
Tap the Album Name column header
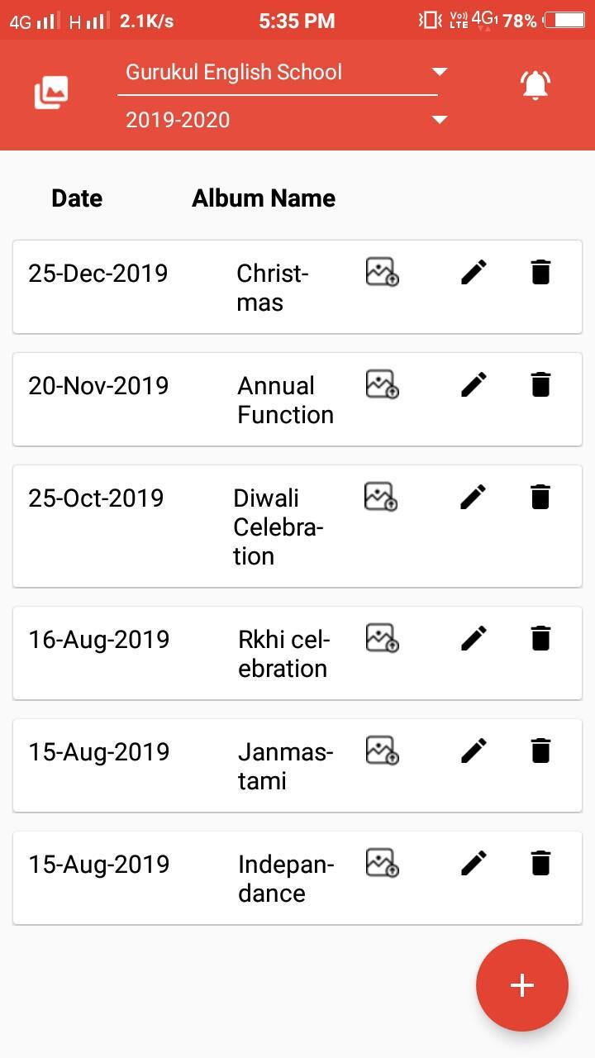[x=264, y=198]
